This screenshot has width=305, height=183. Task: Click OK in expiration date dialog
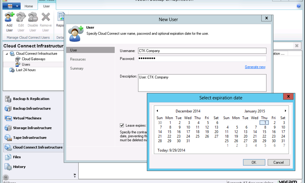(254, 162)
